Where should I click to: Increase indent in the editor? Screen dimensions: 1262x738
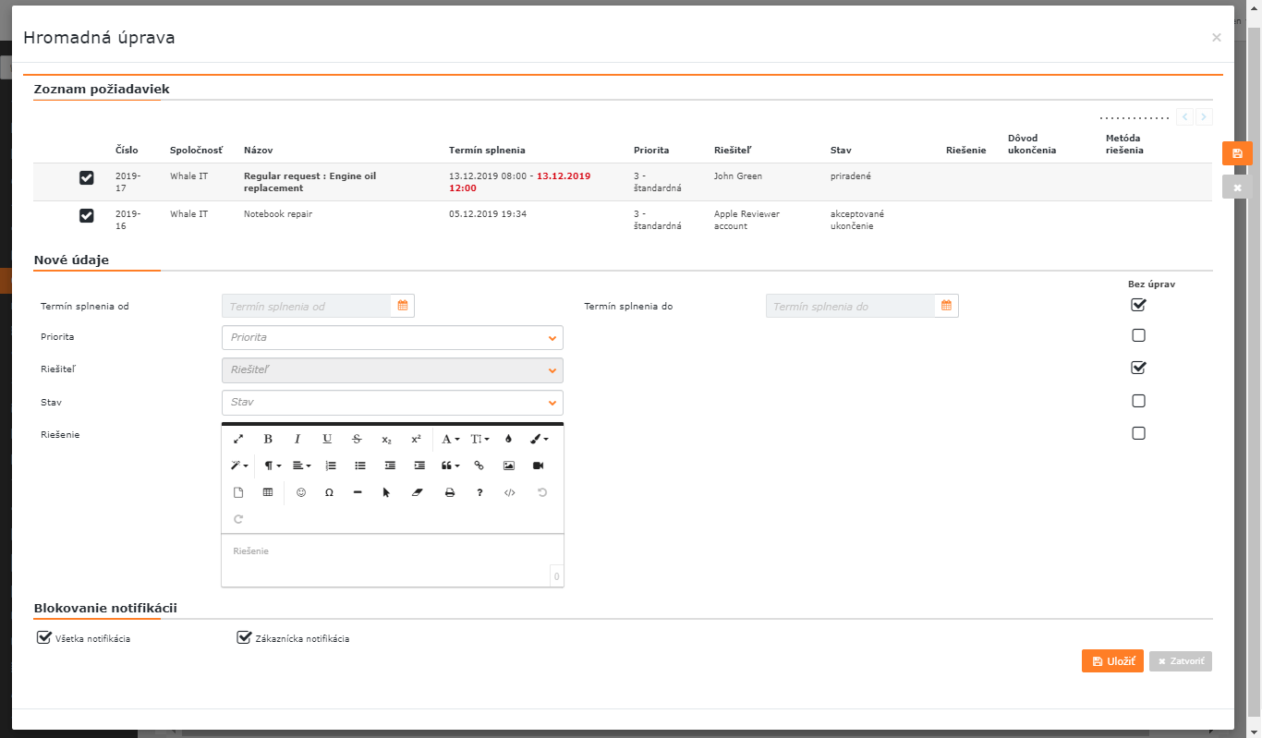[419, 466]
